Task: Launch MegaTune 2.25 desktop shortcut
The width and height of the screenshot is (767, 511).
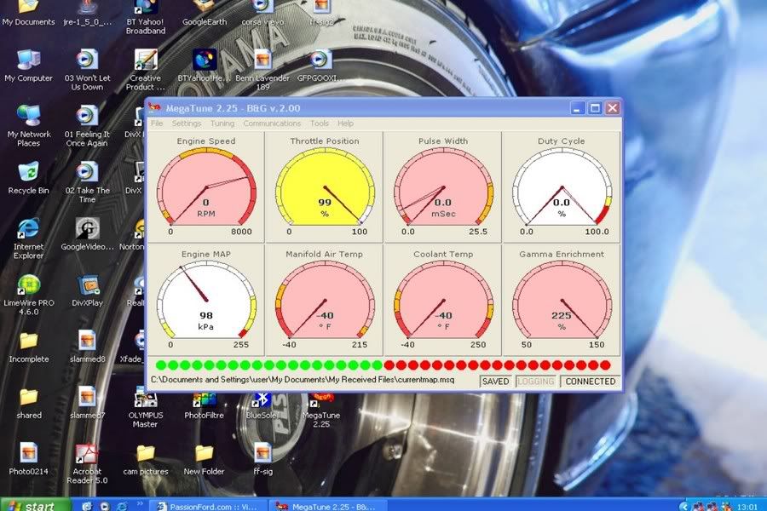Action: click(x=321, y=410)
